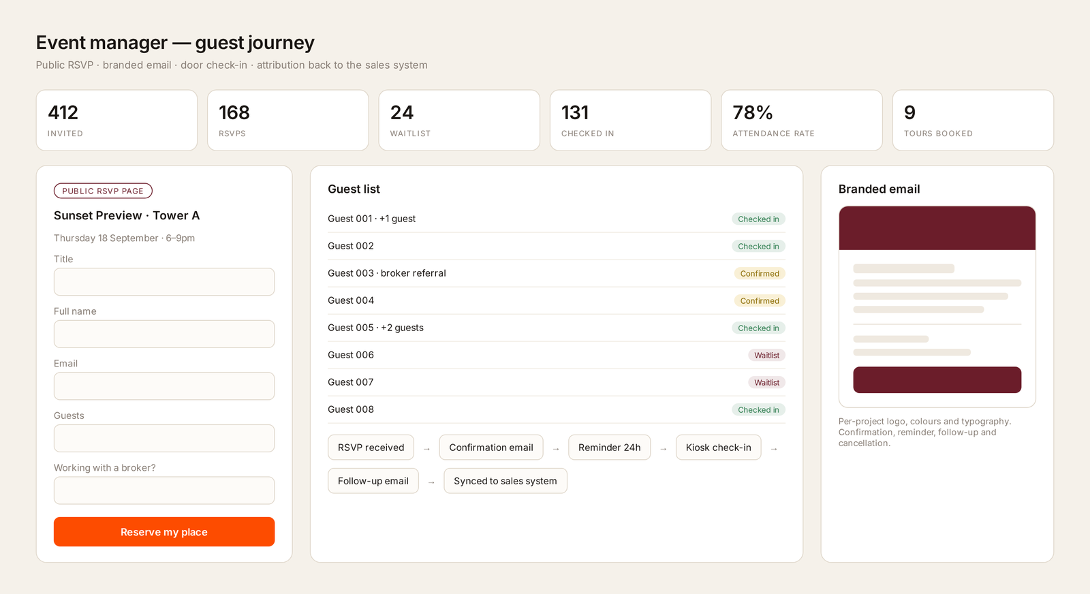The width and height of the screenshot is (1090, 594).
Task: Click Guest 006's Waitlist status badge
Action: [x=766, y=355]
